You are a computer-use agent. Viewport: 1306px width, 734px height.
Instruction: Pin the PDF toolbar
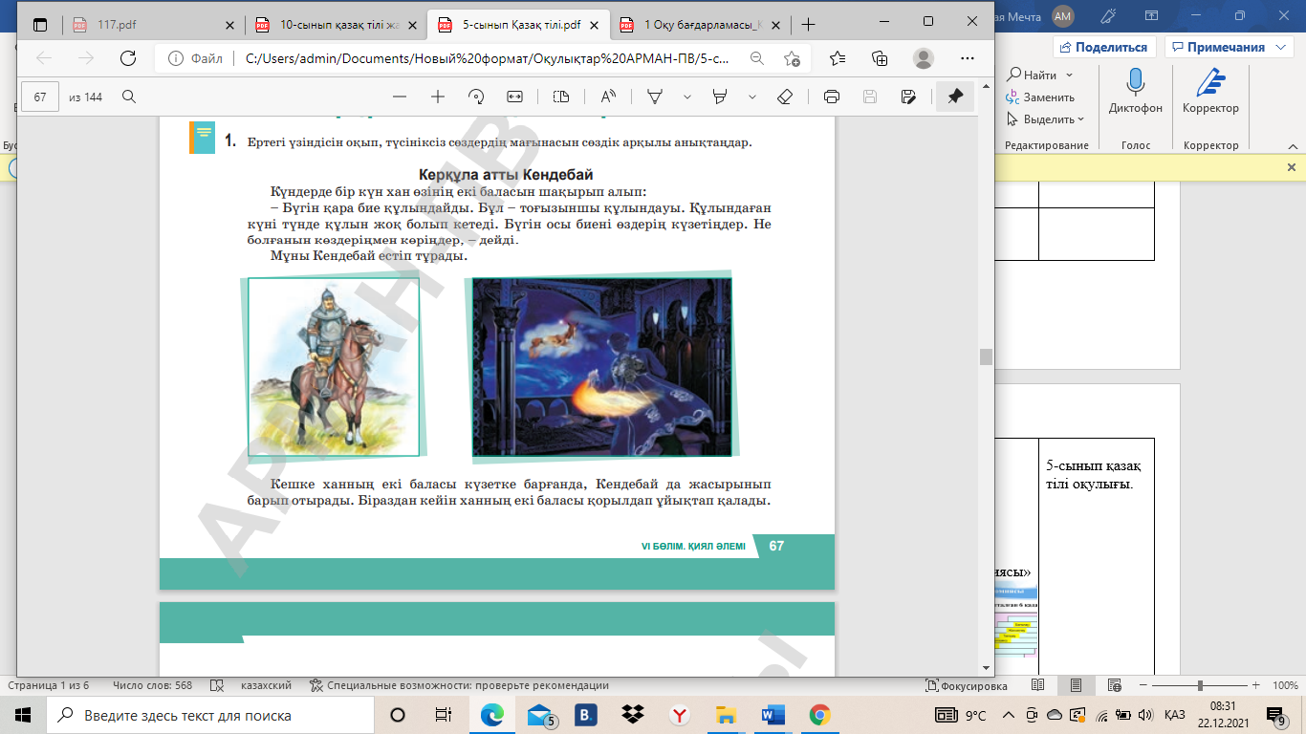tap(955, 97)
